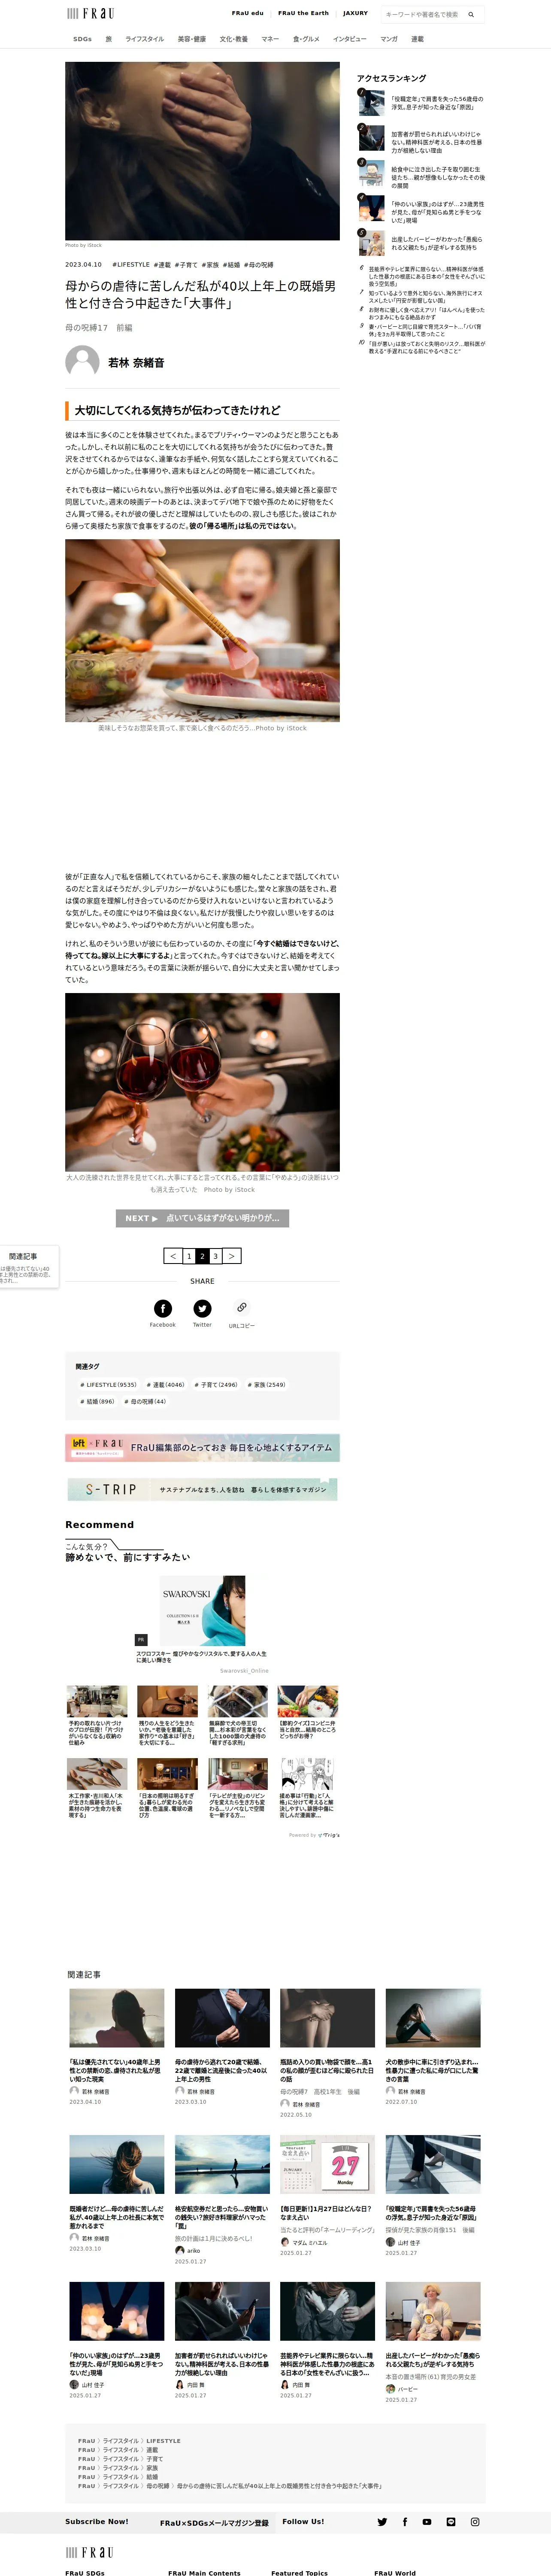Viewport: 551px width, 2576px height.
Task: Copy URL with the link icon
Action: tap(241, 1307)
